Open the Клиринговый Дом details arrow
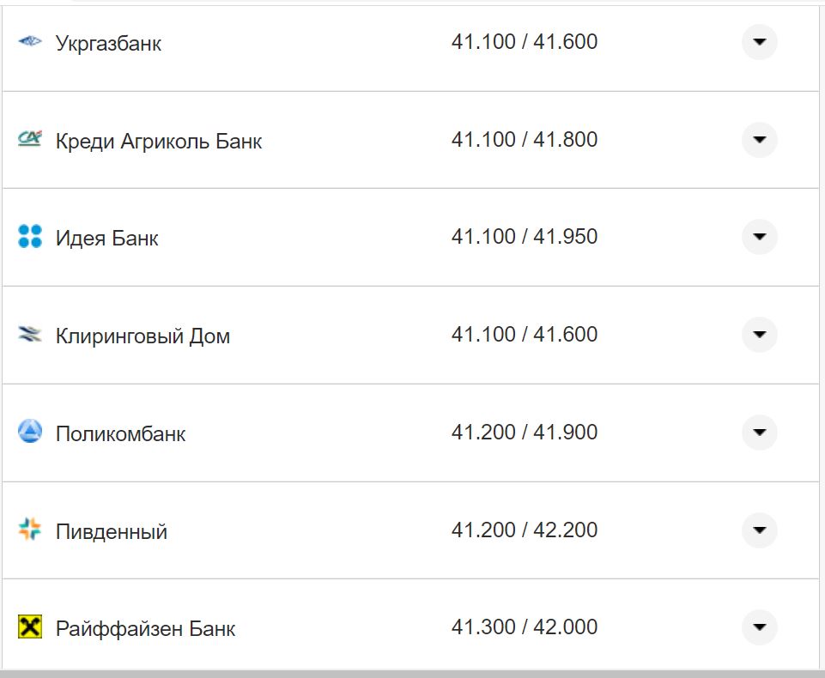This screenshot has width=825, height=678. click(x=759, y=335)
